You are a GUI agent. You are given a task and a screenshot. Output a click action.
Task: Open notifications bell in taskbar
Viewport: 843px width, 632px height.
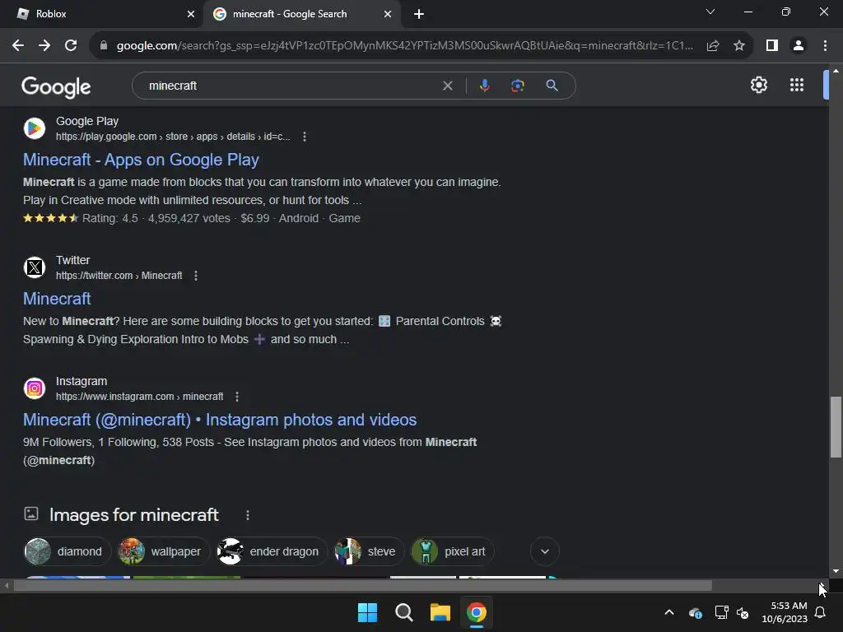[x=821, y=612]
